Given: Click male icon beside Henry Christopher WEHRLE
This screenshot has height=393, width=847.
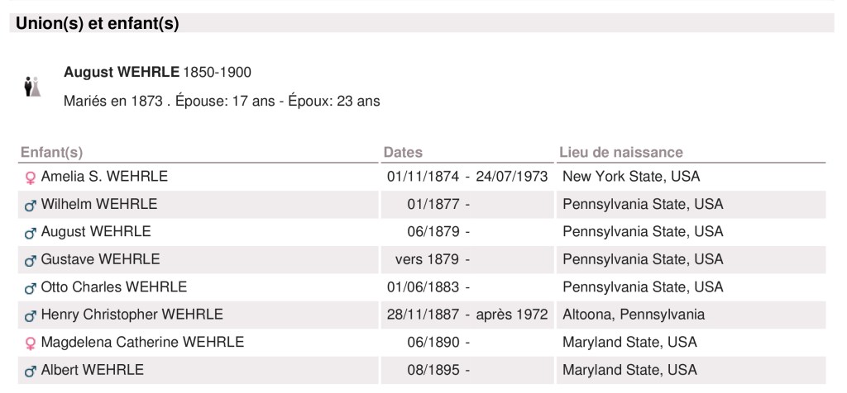Looking at the screenshot, I should pos(31,315).
